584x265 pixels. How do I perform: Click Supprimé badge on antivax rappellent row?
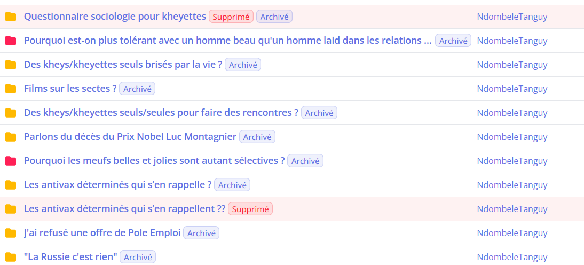coord(250,209)
